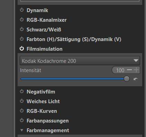Disable the Filmsimulation power icon
This screenshot has height=137, width=146.
(x=22, y=49)
